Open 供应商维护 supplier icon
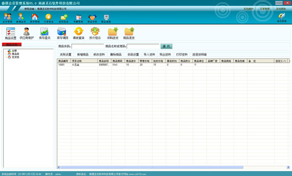292x176 pixels. (x=27, y=33)
